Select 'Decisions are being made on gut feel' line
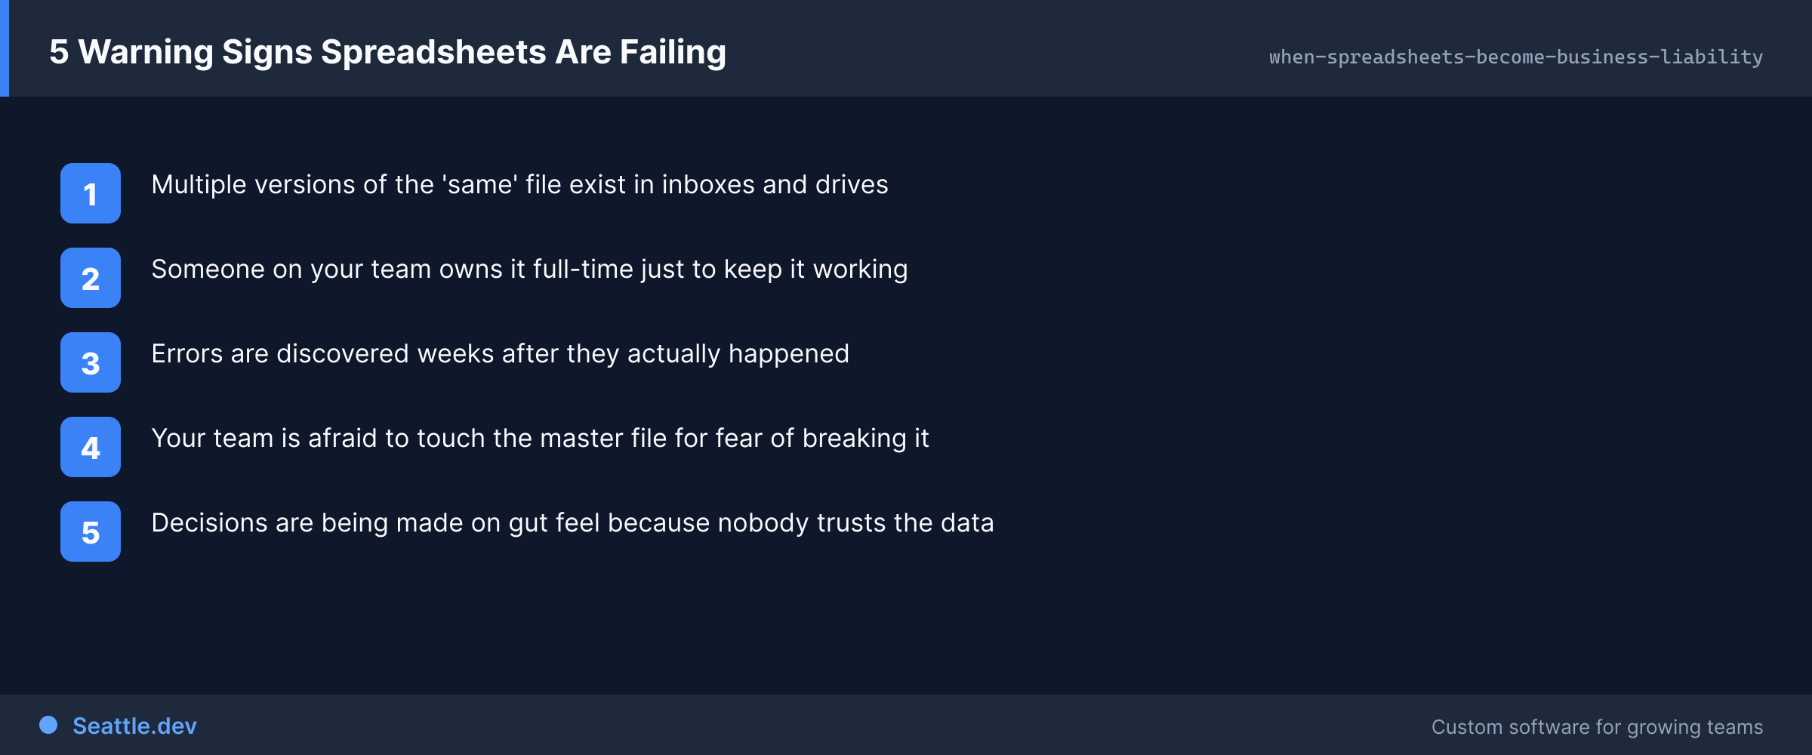The width and height of the screenshot is (1812, 755). tap(572, 523)
